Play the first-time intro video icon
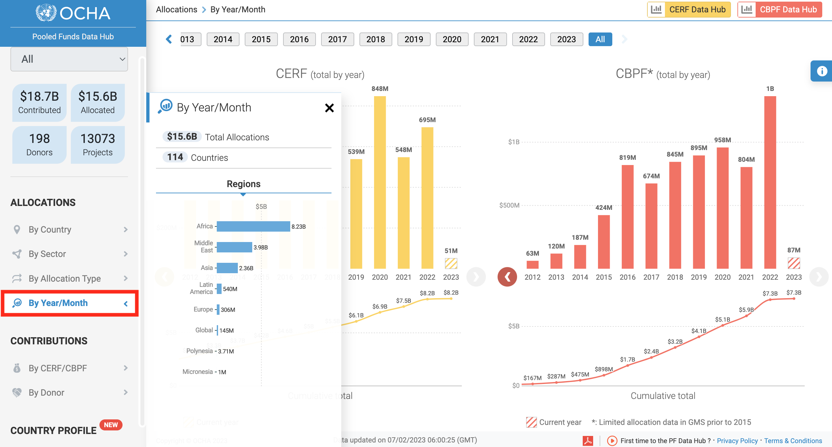Image resolution: width=832 pixels, height=447 pixels. (x=612, y=441)
